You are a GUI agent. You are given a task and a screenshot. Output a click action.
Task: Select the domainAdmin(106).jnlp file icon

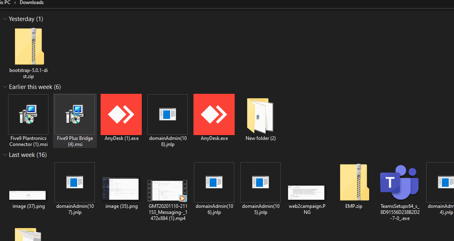[214, 182]
